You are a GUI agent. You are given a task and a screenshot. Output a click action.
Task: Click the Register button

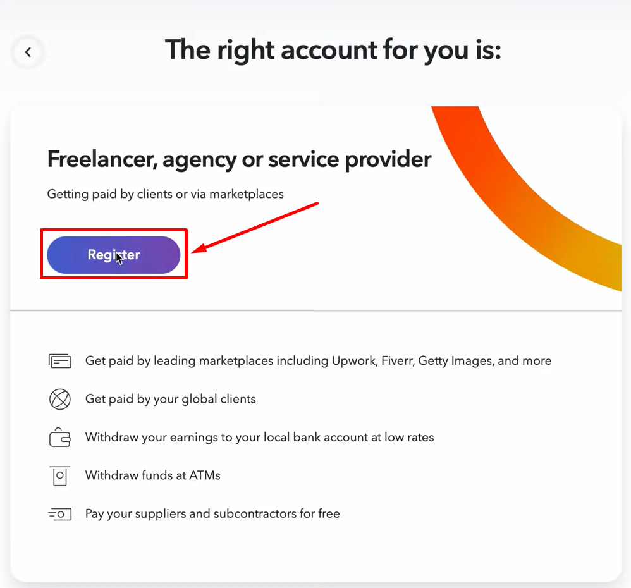(114, 254)
